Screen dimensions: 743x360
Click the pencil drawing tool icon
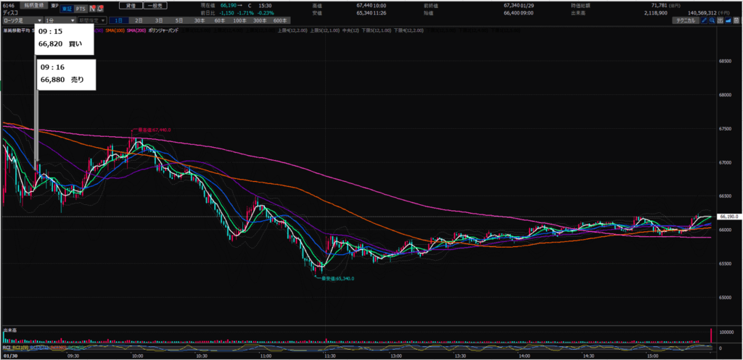pos(703,21)
